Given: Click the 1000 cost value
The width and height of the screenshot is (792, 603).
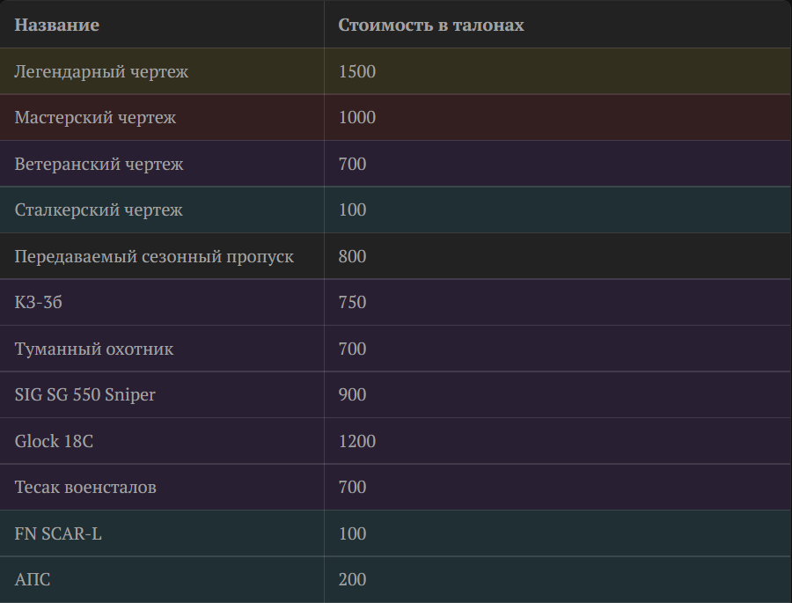Looking at the screenshot, I should tap(357, 117).
